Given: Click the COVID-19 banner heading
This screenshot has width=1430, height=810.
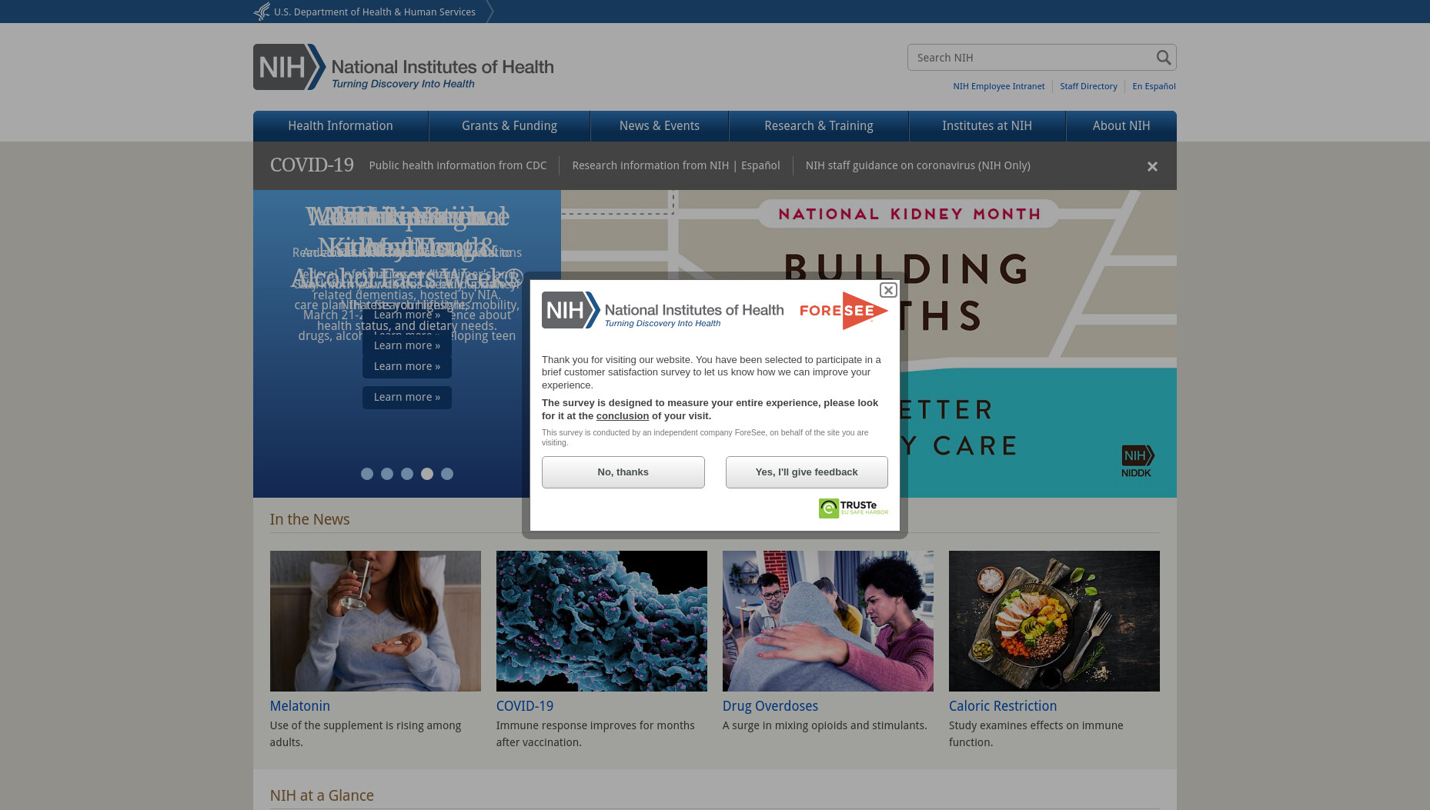Looking at the screenshot, I should (x=312, y=165).
